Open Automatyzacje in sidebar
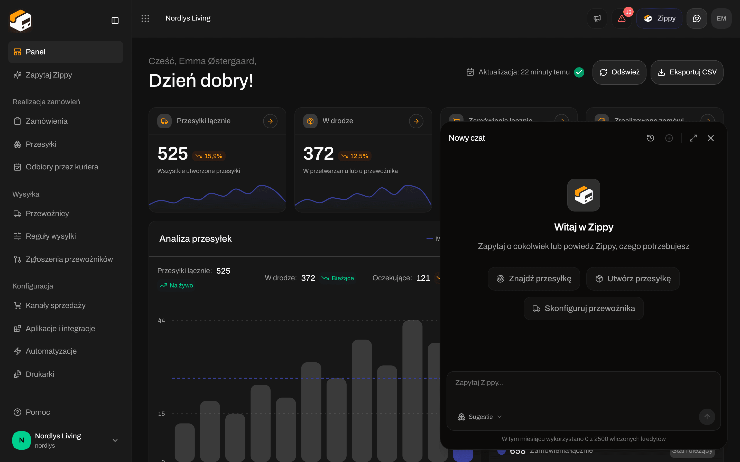This screenshot has width=740, height=462. click(66, 351)
